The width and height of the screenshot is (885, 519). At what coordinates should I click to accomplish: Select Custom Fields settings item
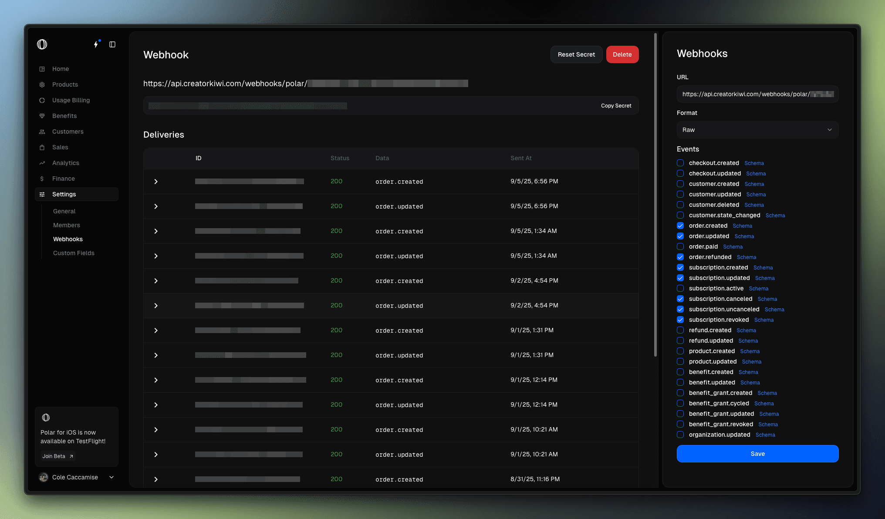(x=74, y=253)
